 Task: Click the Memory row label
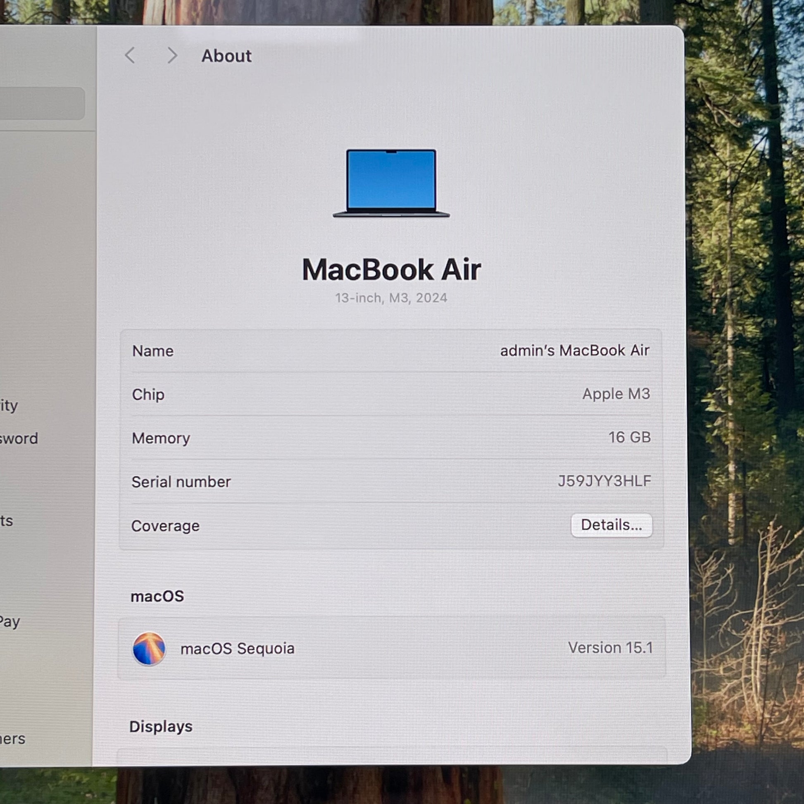tap(161, 438)
